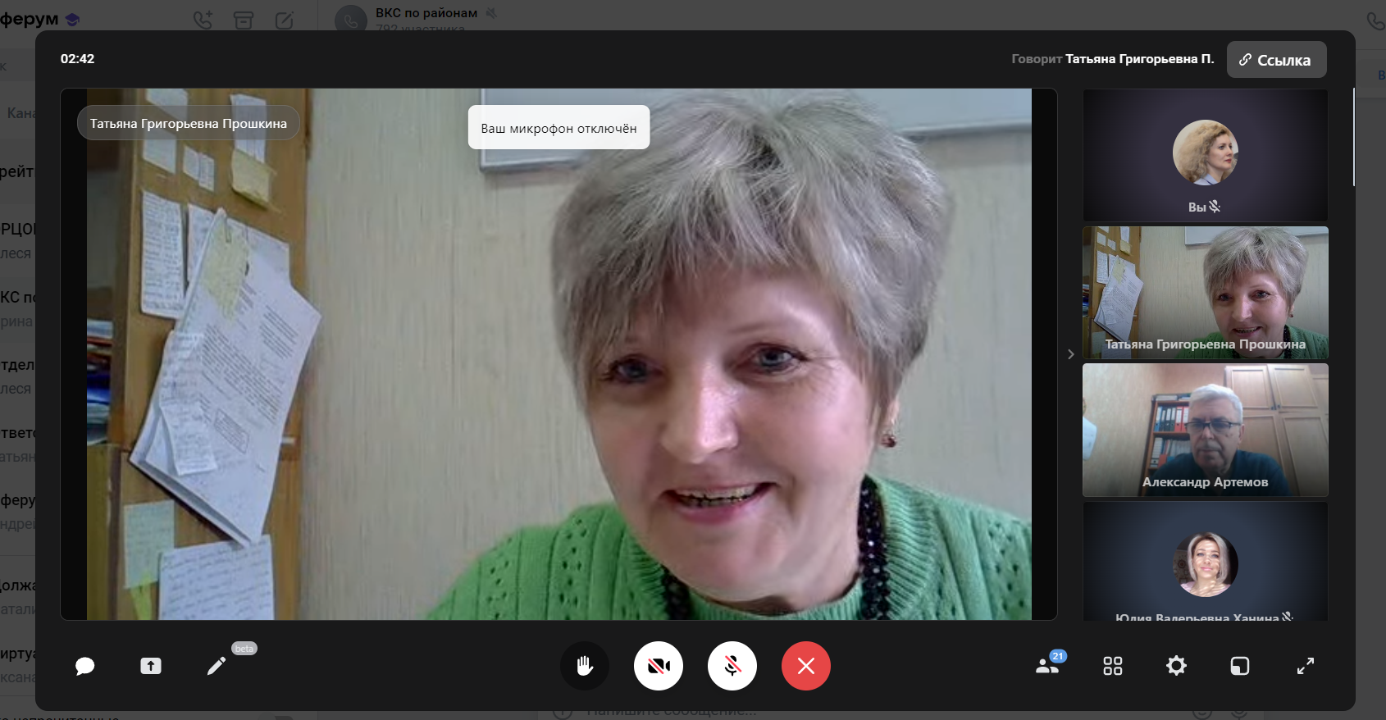Select Татьяна Григорьевна Прошкина video thumbnail
1386x720 pixels.
pos(1205,293)
